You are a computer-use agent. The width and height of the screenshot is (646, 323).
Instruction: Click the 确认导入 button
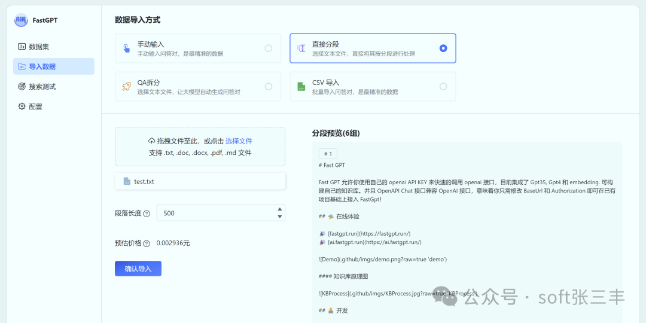click(x=138, y=269)
